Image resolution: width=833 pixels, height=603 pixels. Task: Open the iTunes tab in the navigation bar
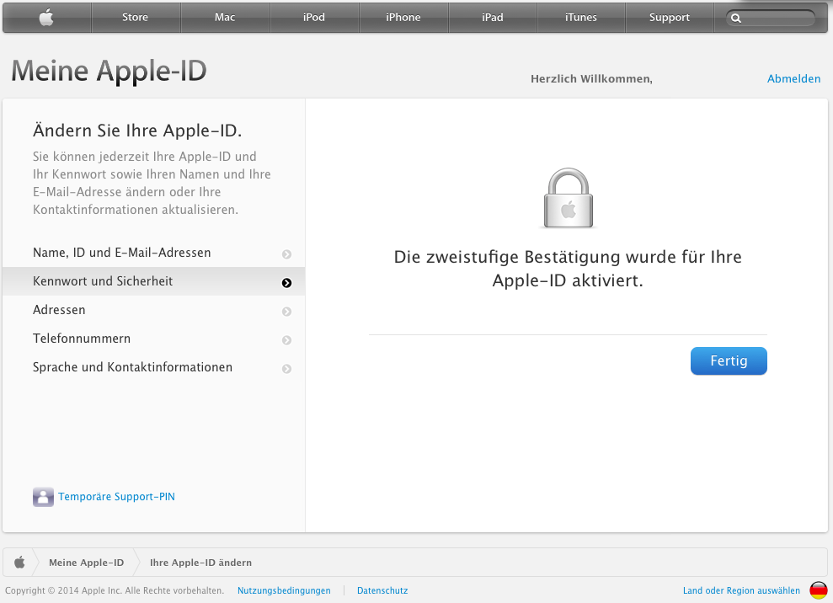581,18
